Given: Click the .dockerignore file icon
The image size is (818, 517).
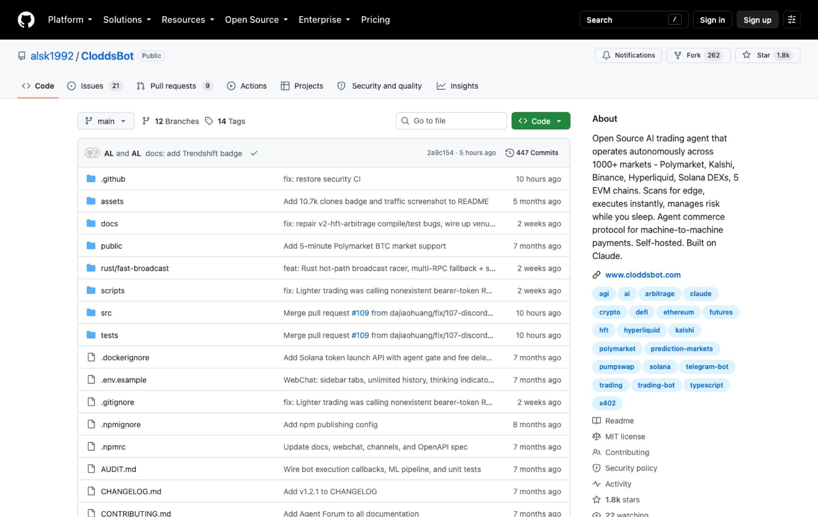Looking at the screenshot, I should click(91, 357).
